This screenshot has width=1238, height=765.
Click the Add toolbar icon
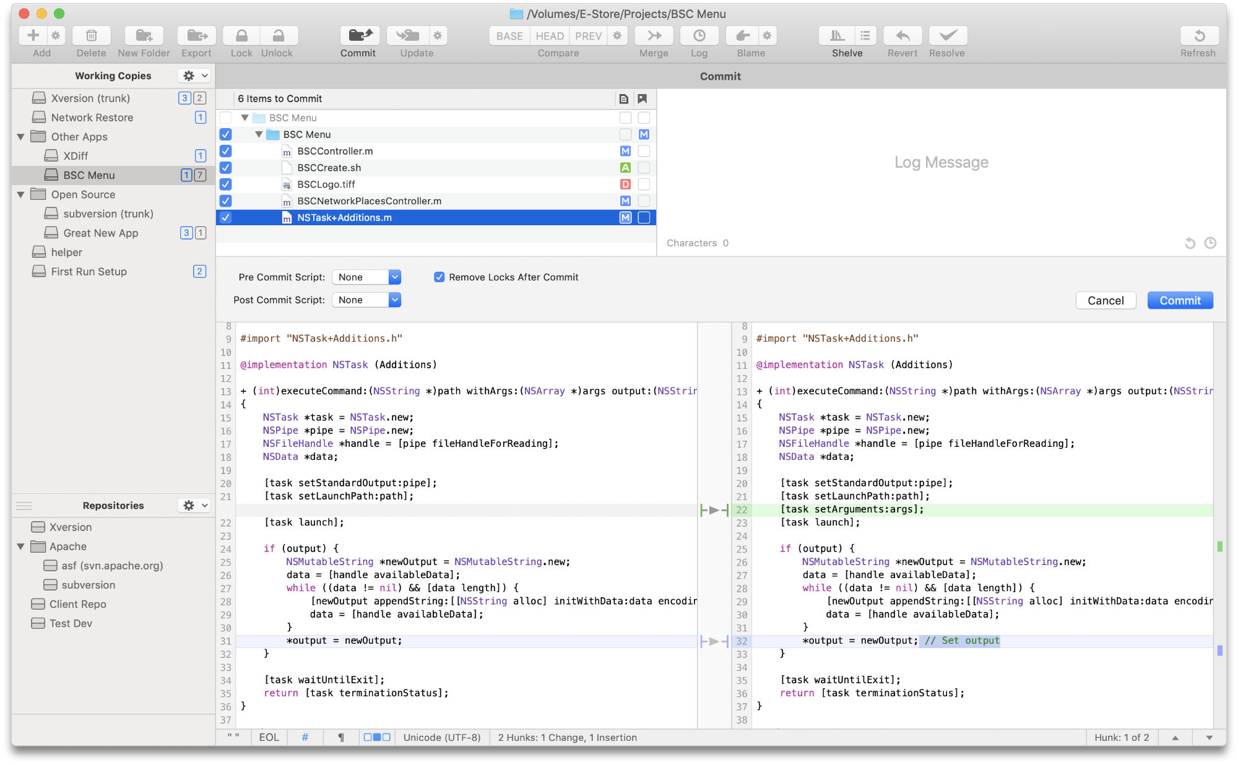coord(33,36)
